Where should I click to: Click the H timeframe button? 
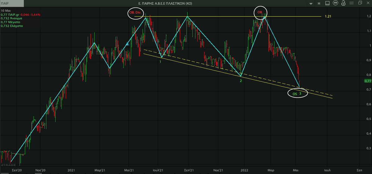319,3
